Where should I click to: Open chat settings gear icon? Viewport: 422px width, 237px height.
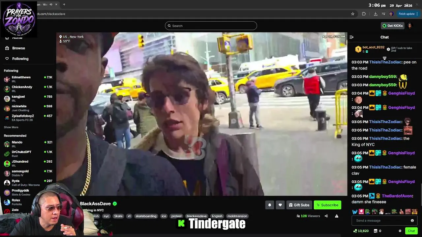tap(400, 231)
